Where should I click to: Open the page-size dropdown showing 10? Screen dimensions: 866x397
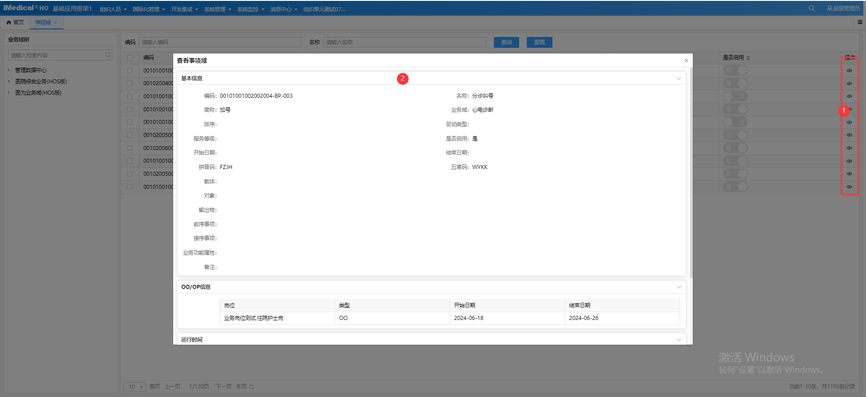(135, 387)
